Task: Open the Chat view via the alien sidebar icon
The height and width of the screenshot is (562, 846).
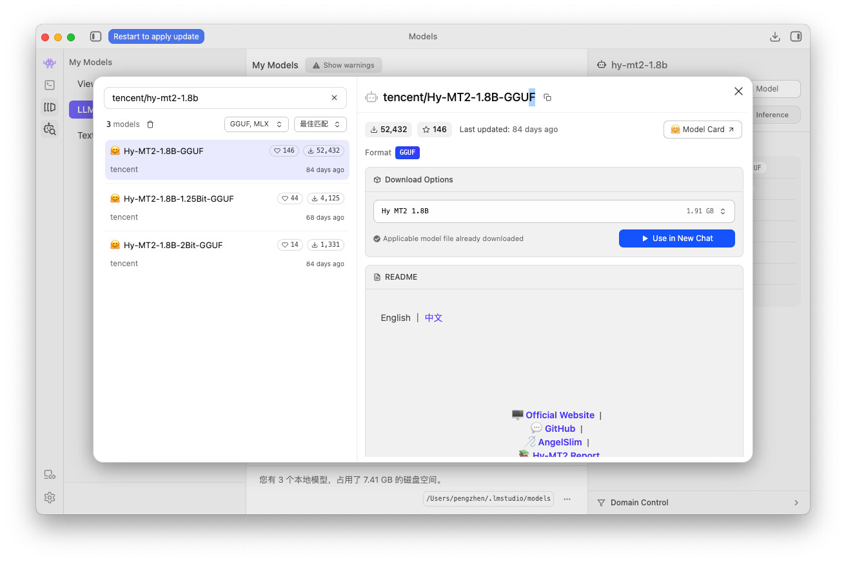Action: tap(50, 63)
